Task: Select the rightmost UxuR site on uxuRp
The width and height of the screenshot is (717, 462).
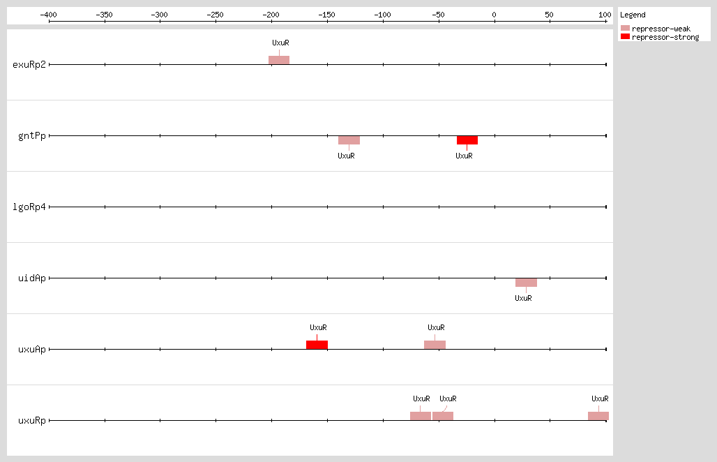Action: 598,416
